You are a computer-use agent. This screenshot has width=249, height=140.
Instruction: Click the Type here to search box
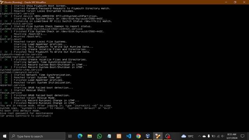(x=37, y=136)
